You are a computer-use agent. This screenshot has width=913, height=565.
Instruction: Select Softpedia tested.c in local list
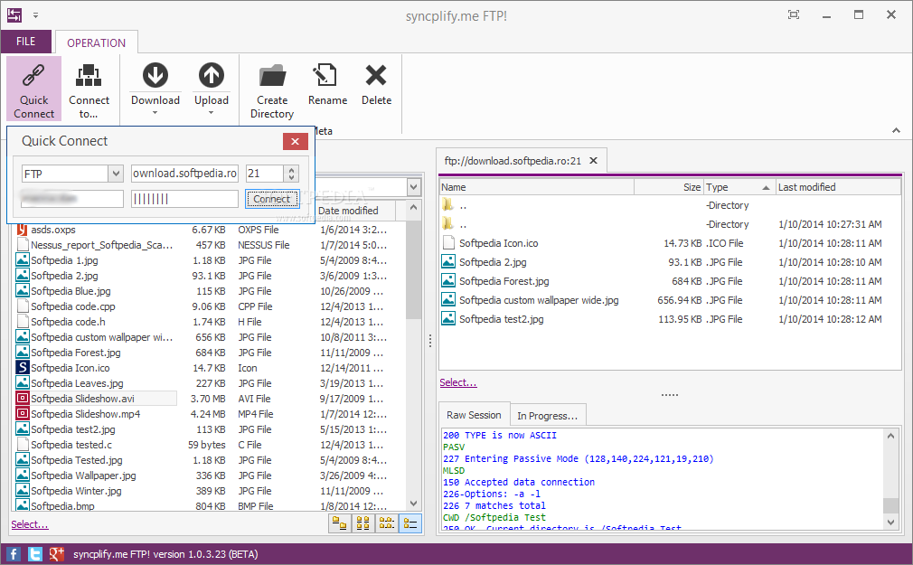click(71, 445)
